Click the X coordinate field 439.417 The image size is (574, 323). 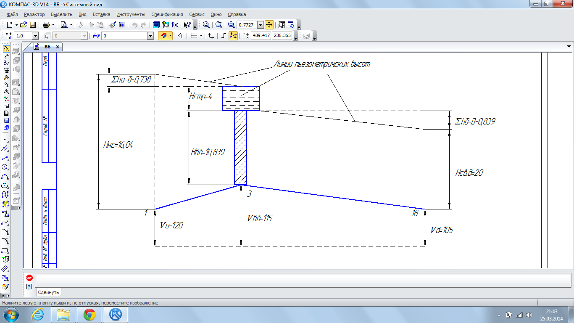pyautogui.click(x=261, y=36)
